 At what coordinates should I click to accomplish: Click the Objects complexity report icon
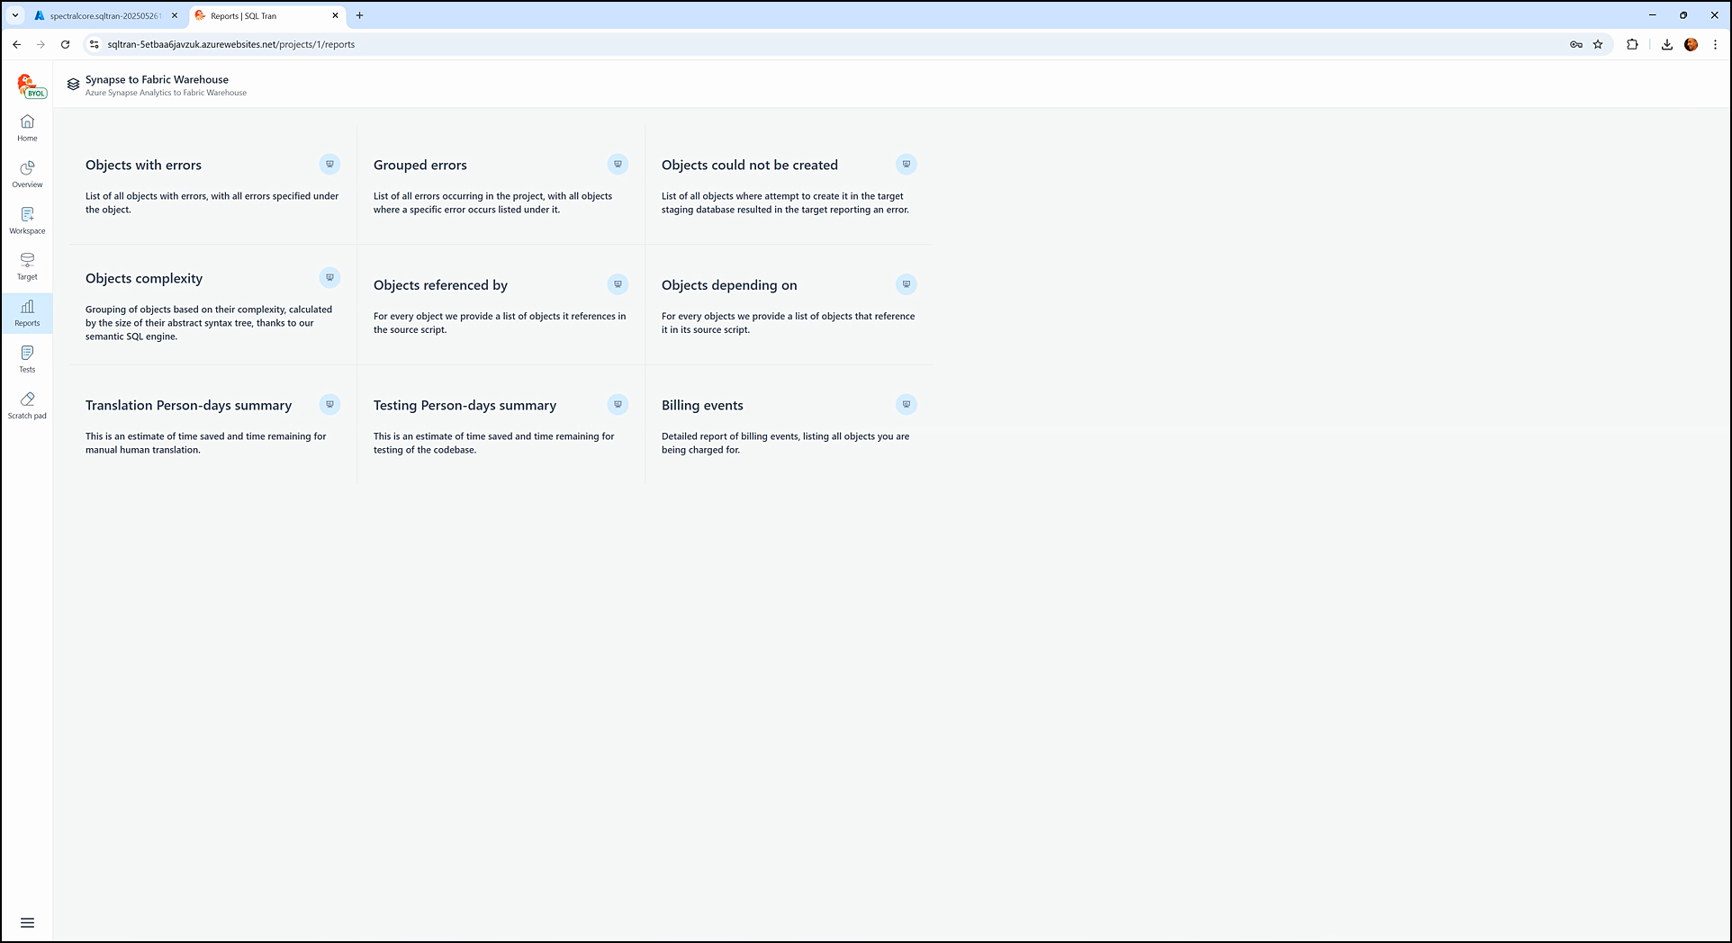[329, 277]
